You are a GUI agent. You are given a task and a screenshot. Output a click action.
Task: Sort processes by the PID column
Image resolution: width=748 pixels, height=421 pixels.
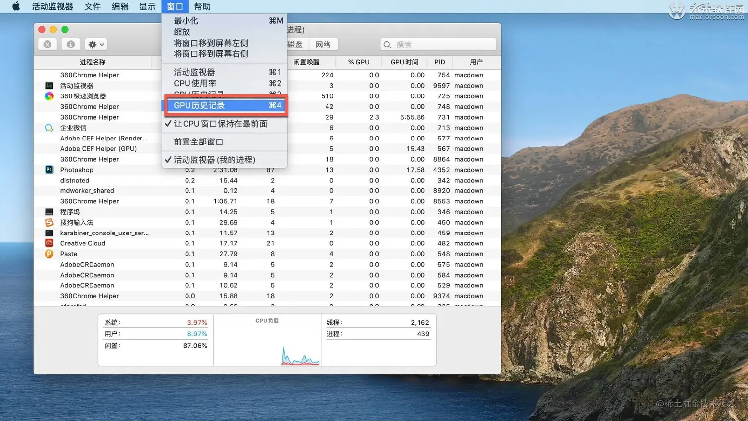coord(439,62)
